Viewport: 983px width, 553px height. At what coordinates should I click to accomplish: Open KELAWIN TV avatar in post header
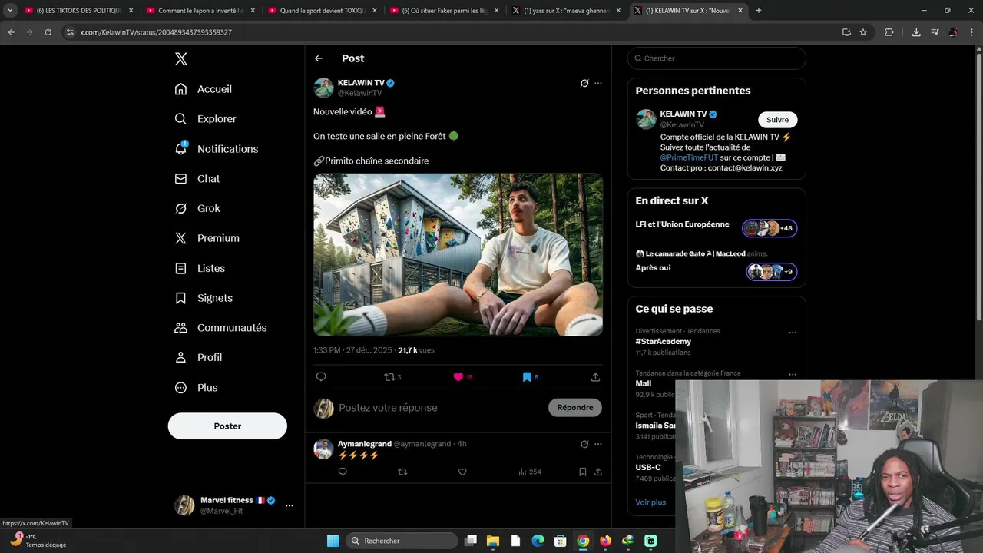click(x=323, y=88)
